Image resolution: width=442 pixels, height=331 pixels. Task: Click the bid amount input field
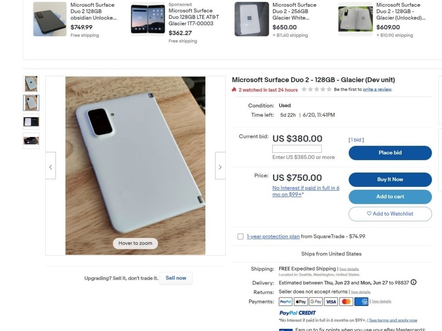point(297,149)
